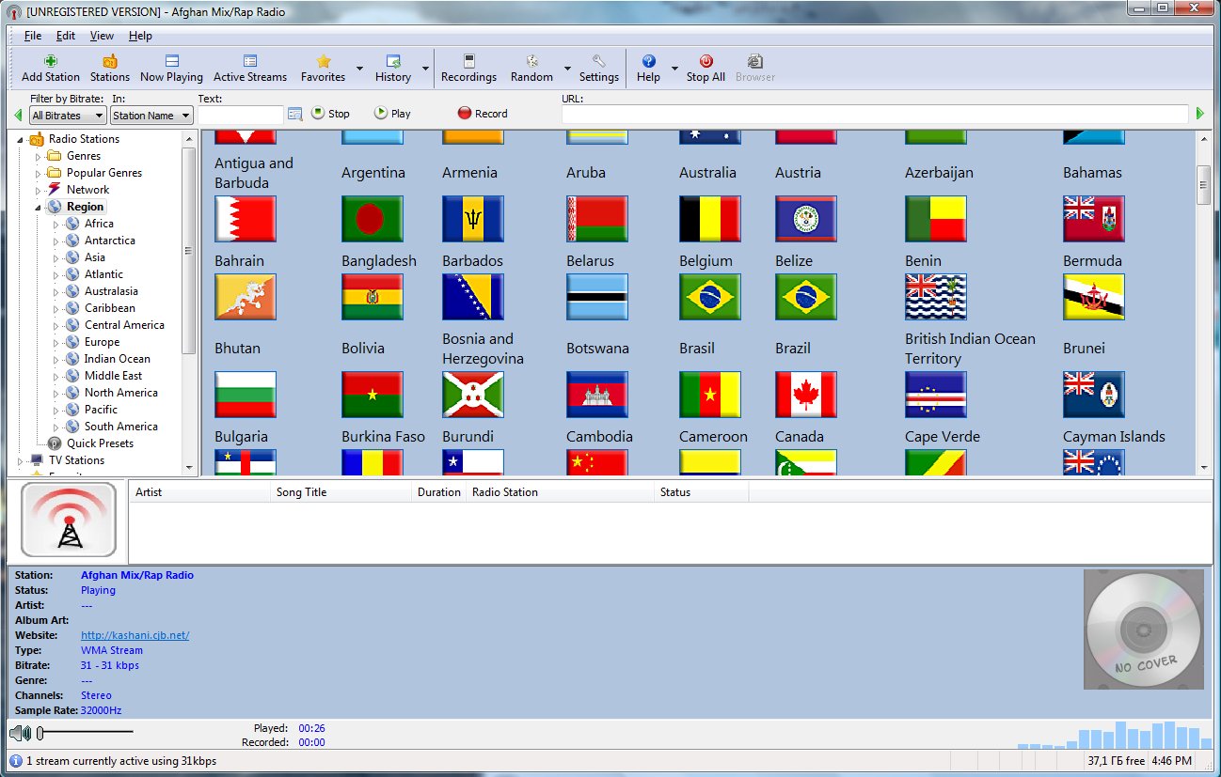This screenshot has width=1221, height=777.
Task: Select Popular Genres in the tree
Action: coord(104,173)
